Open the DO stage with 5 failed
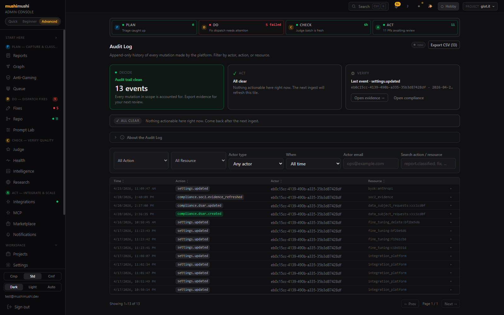Screen dimensions: 504x315 [241, 27]
